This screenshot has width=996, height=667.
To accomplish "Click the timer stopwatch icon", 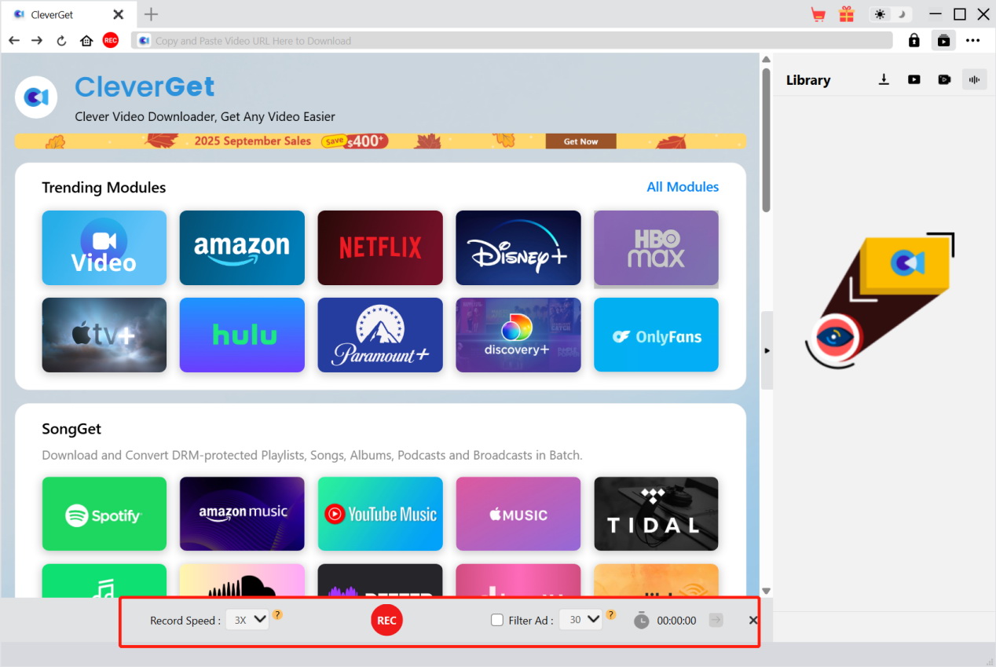I will (642, 620).
